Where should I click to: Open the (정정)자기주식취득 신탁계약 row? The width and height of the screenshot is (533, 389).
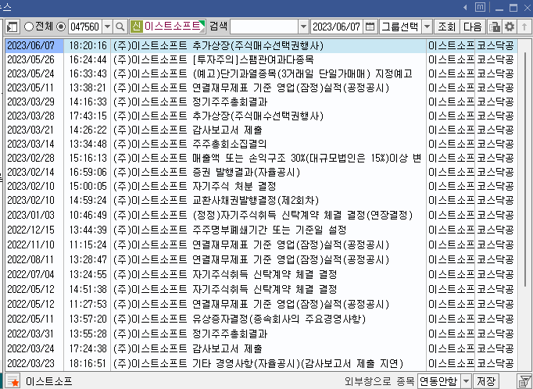click(261, 215)
